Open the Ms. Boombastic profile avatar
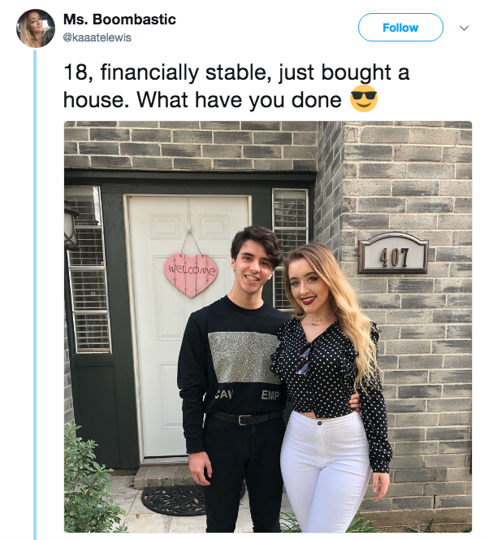The width and height of the screenshot is (493, 540). click(x=36, y=28)
